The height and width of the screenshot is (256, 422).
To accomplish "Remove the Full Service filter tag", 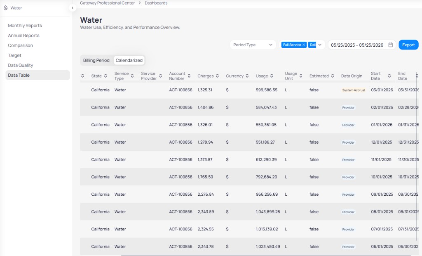I will pos(304,45).
